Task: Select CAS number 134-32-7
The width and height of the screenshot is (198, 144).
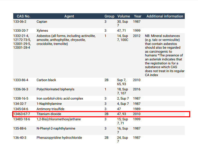Action: 20,104
